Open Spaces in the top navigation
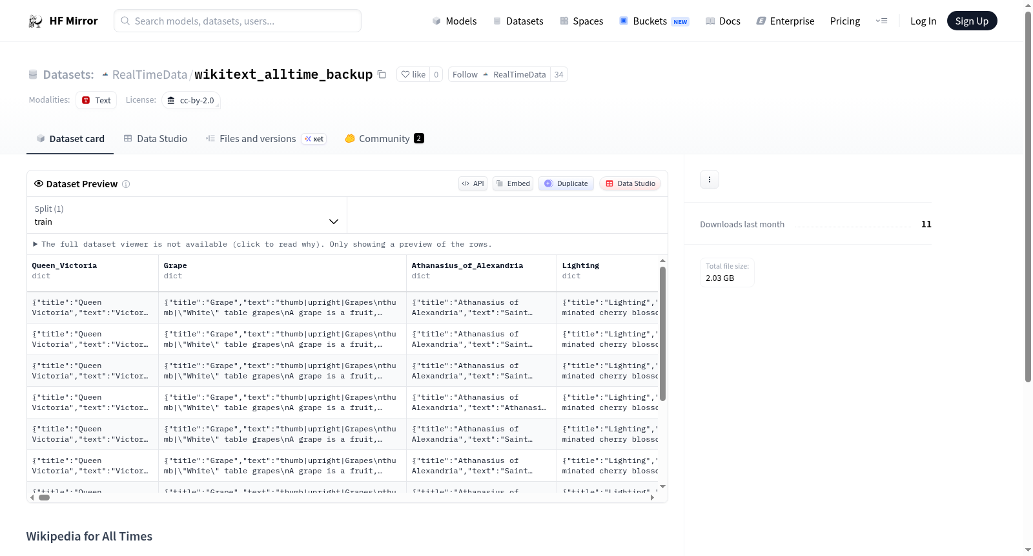The height and width of the screenshot is (556, 1033). 582,21
